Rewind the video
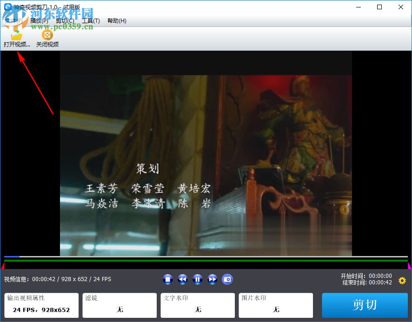The image size is (412, 322). click(x=183, y=279)
